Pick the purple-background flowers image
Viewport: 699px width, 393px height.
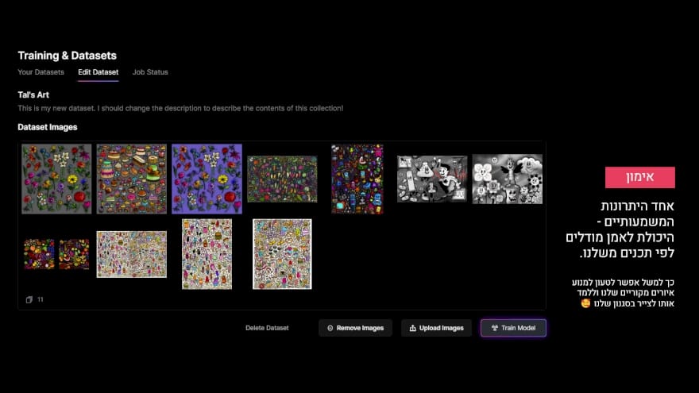click(207, 179)
